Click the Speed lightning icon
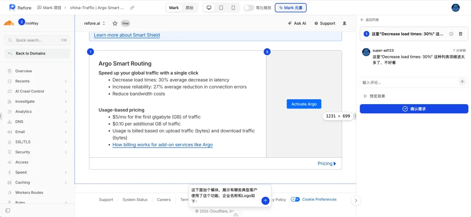Viewport: 471px width, 217px height. point(10,172)
